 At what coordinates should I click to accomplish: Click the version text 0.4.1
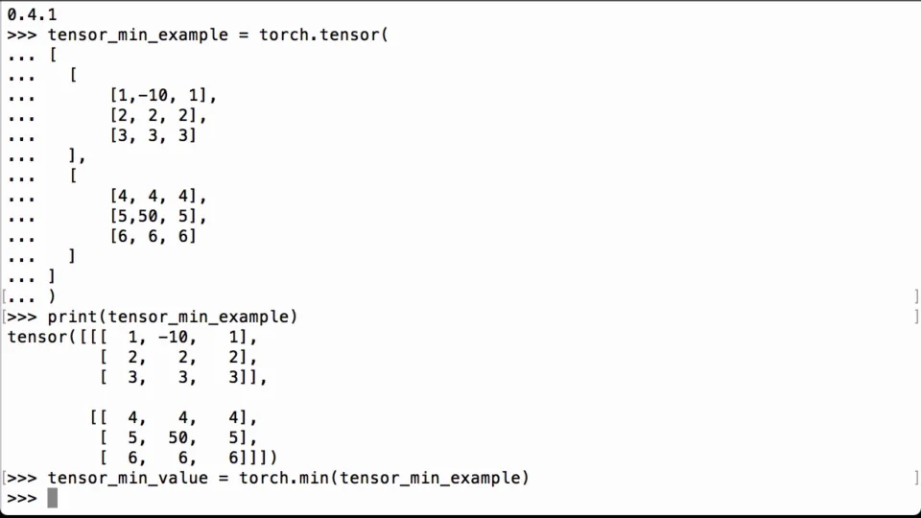coord(32,14)
